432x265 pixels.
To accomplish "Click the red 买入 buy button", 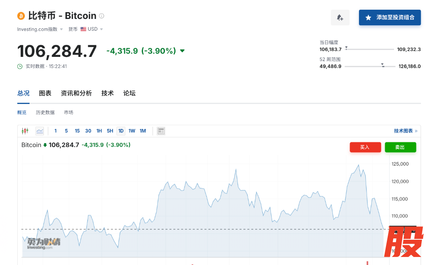I will tap(365, 147).
